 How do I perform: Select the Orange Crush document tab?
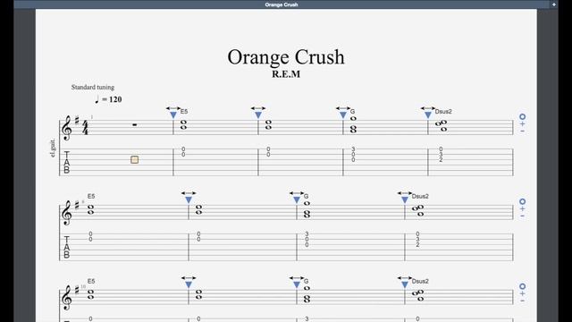point(282,4)
